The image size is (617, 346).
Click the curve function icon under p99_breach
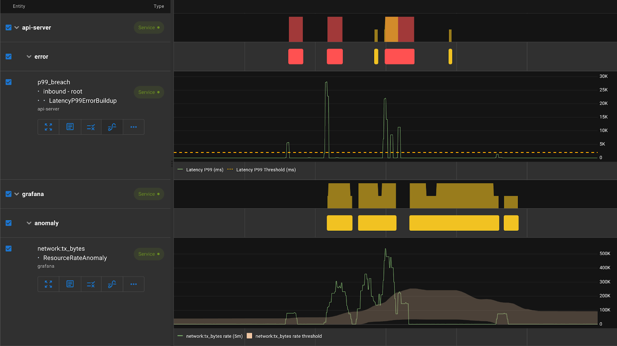coord(112,127)
